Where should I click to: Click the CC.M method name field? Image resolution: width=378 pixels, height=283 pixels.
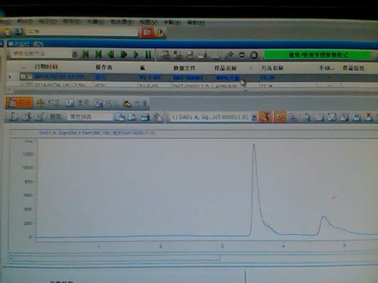pyautogui.click(x=82, y=32)
